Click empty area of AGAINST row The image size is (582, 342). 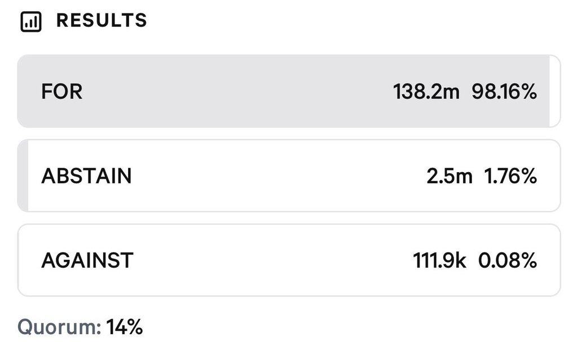(x=271, y=260)
